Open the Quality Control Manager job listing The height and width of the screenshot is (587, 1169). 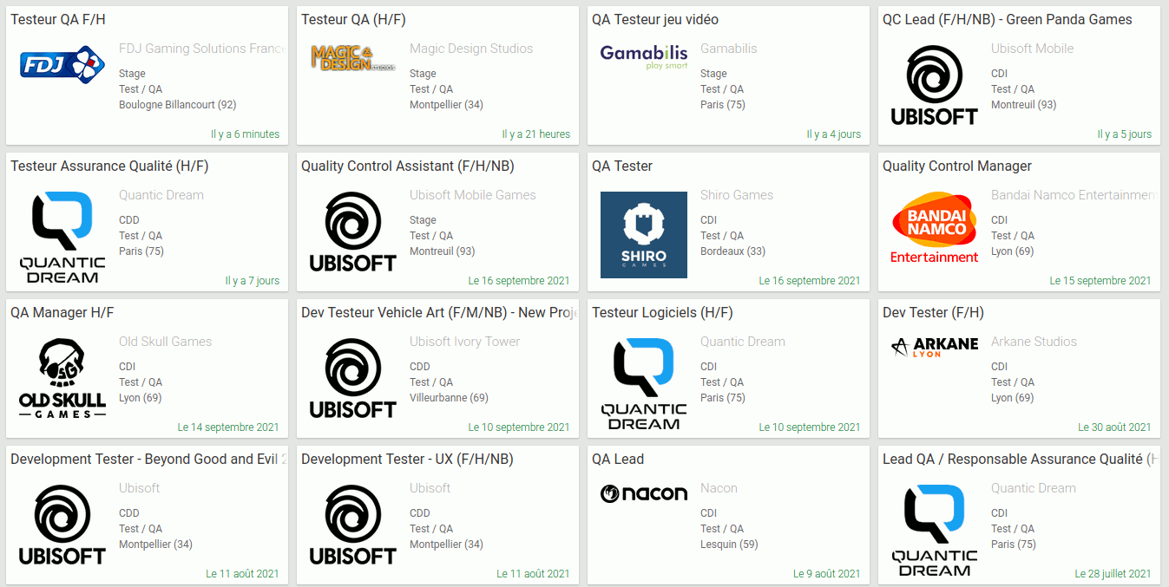pyautogui.click(x=957, y=166)
